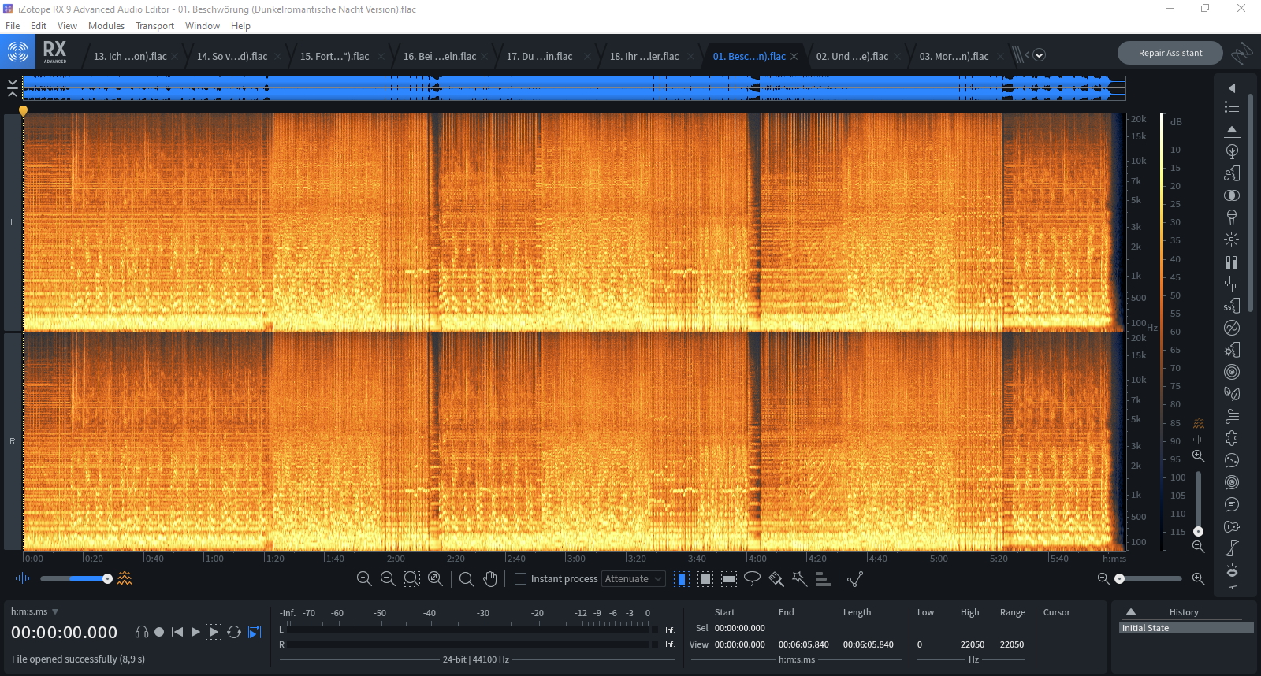
Task: Enable the Instant process checkbox
Action: [x=520, y=579]
